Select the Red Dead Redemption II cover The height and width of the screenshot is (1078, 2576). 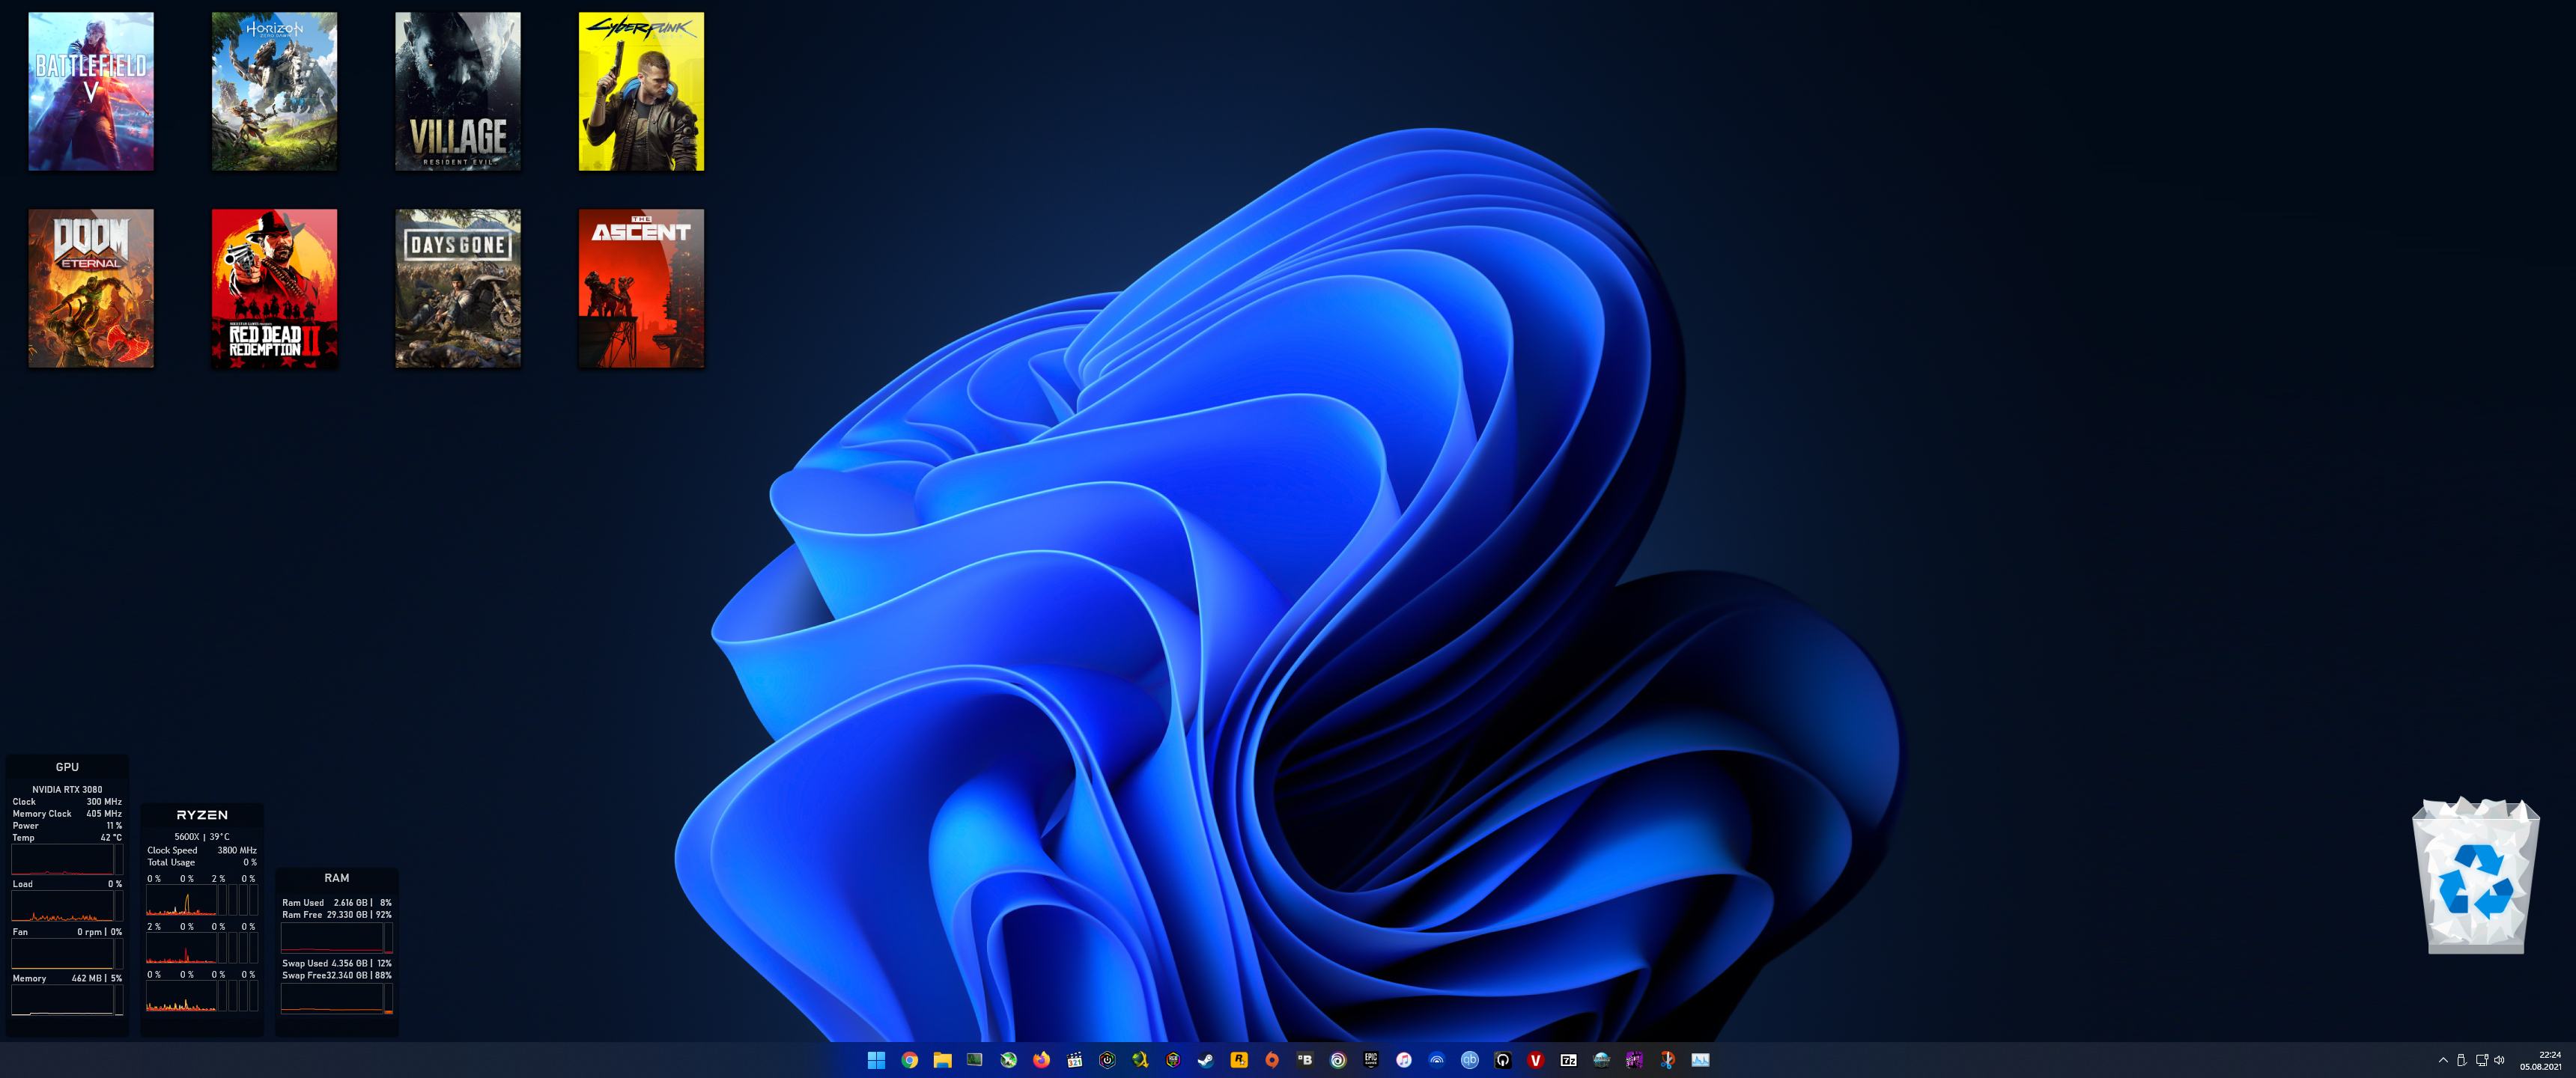coord(274,288)
